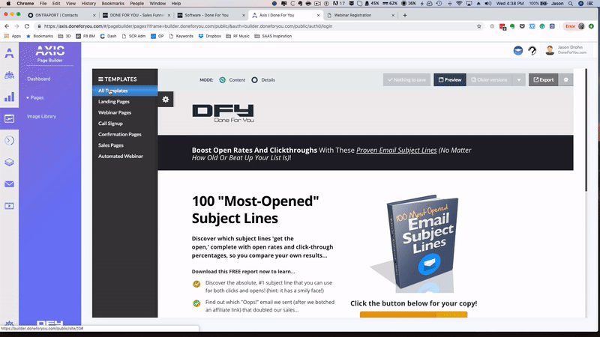Screen dimensions: 600x337
Task: Select the page builder icon in left rail
Action: click(x=9, y=118)
